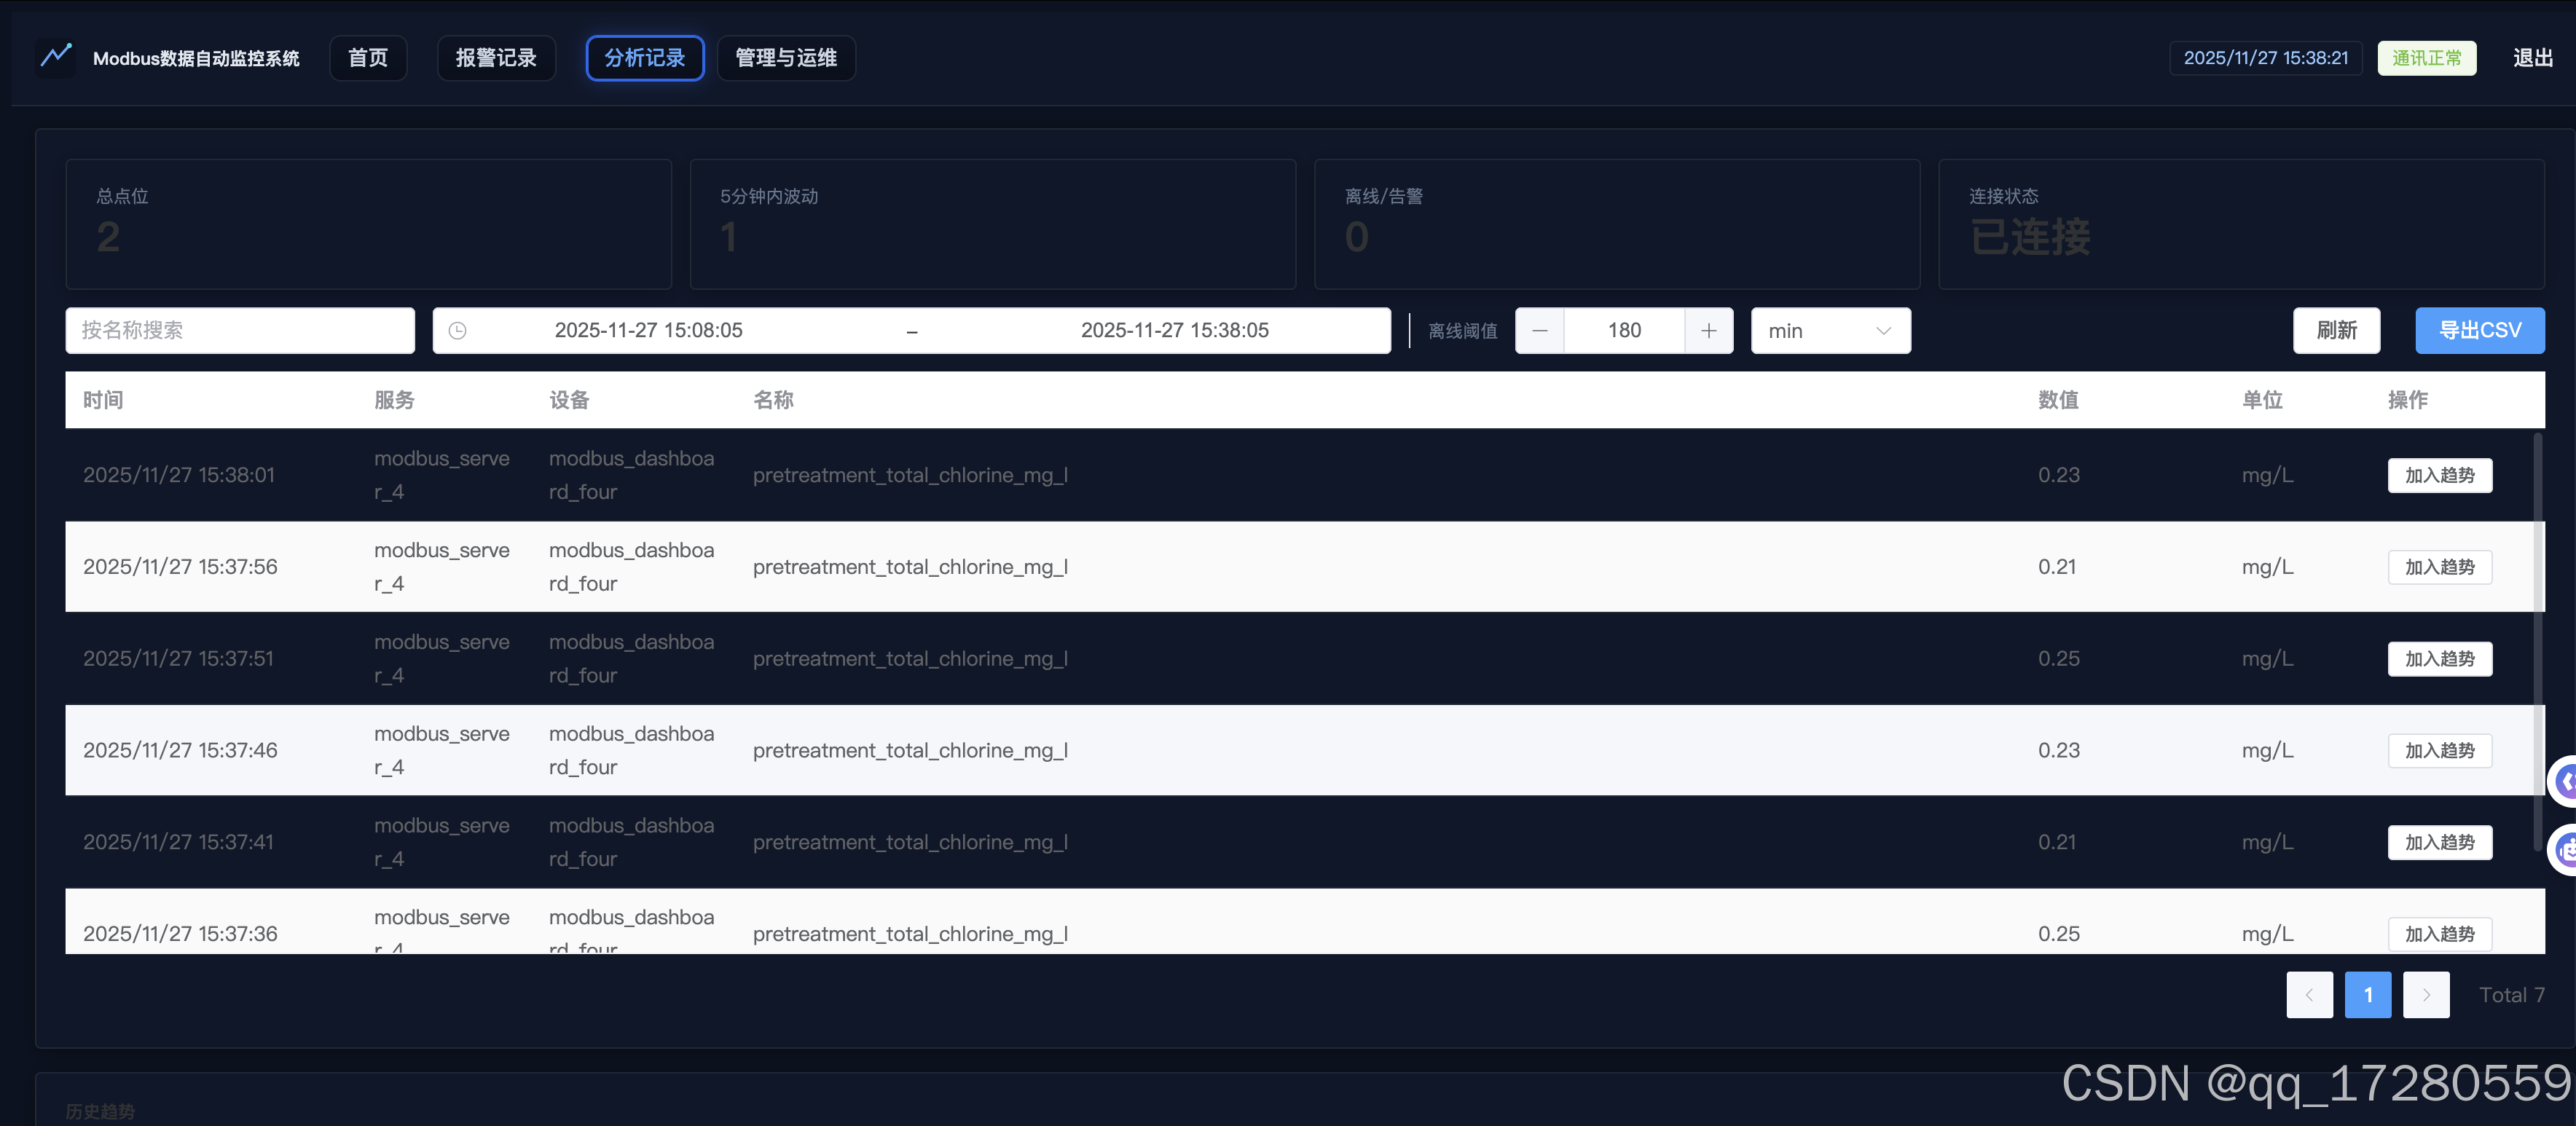Viewport: 2576px width, 1126px height.
Task: Switch to 报警记录 tab
Action: pyautogui.click(x=496, y=58)
